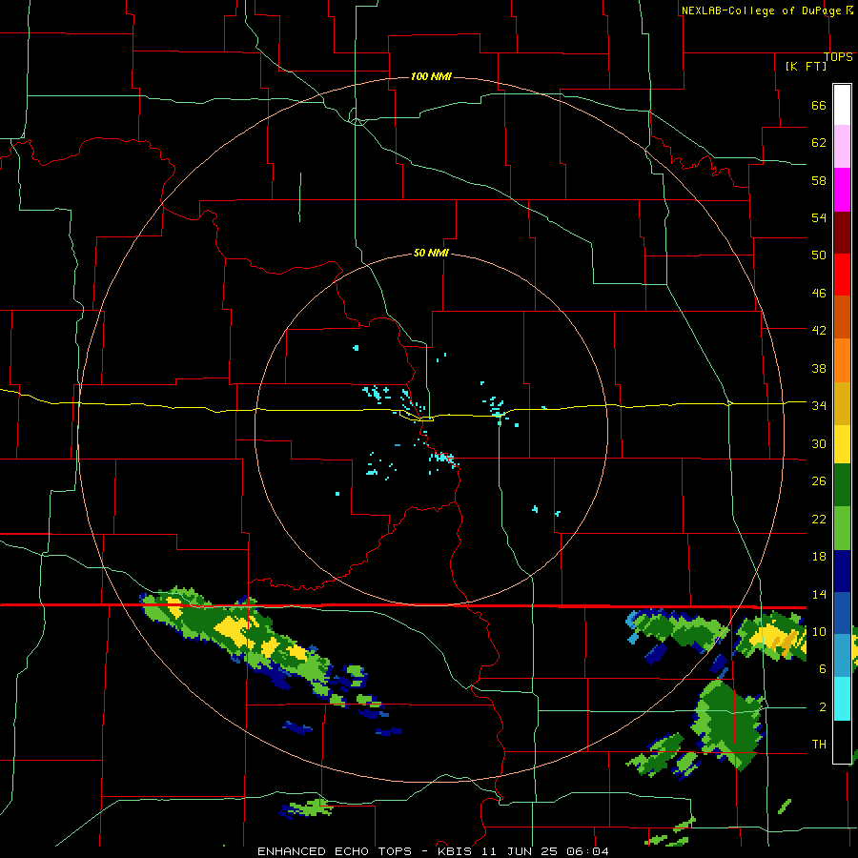Click the legend value 18
This screenshot has height=858, width=858.
point(819,557)
